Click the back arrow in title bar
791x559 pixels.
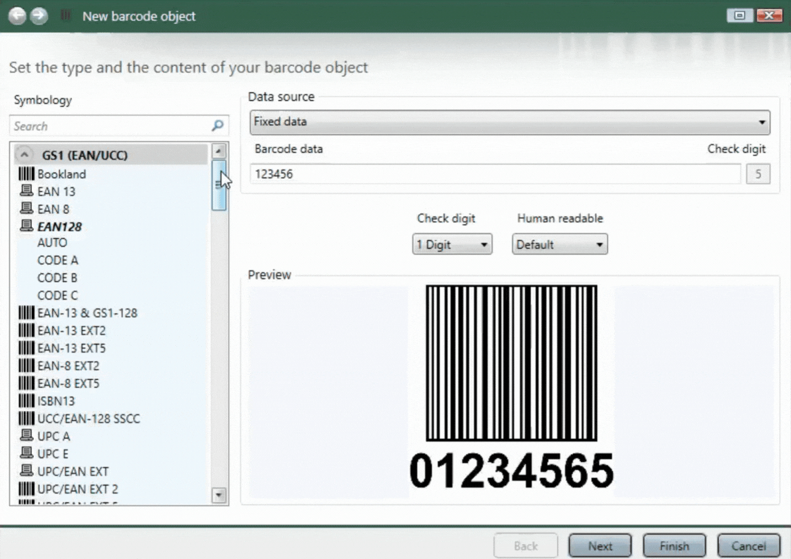[17, 16]
